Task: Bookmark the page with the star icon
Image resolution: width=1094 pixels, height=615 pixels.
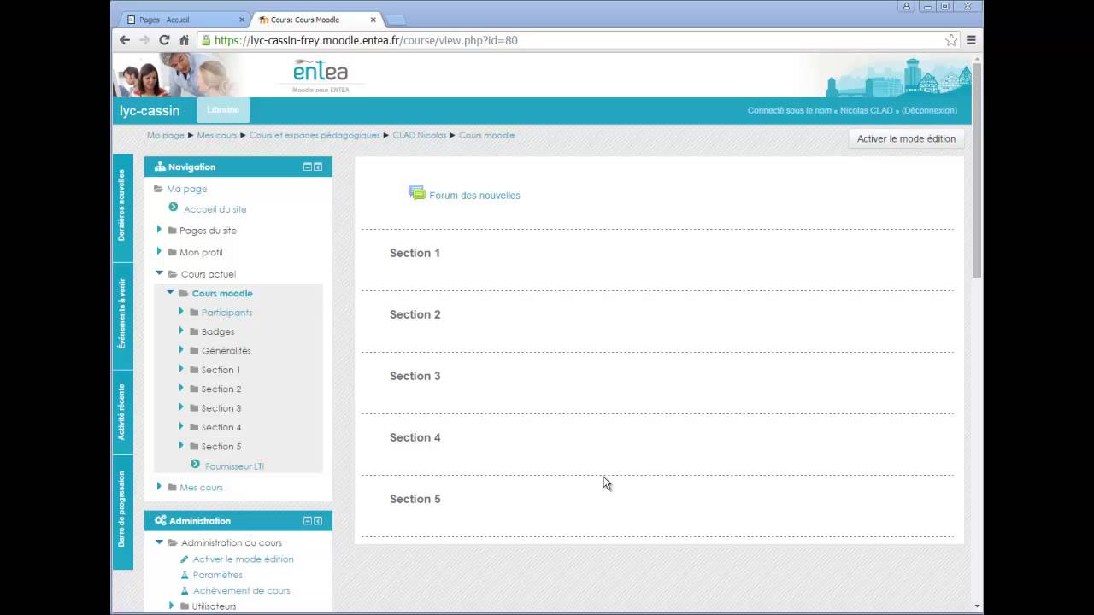Action: pos(951,40)
